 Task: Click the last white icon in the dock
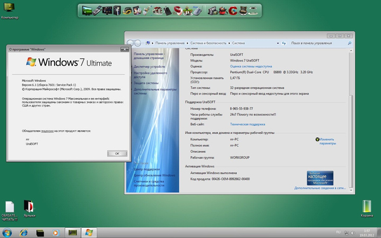click(253, 11)
